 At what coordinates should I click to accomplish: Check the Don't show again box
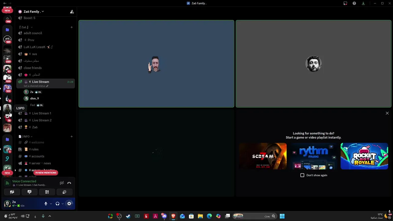[x=302, y=175]
